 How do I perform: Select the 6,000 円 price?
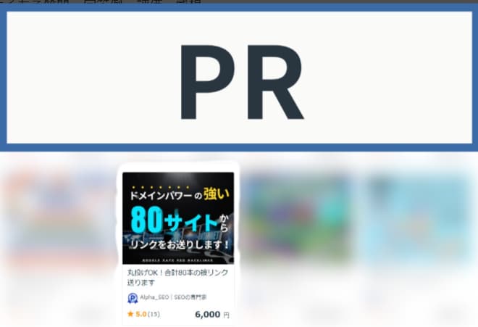(x=212, y=315)
